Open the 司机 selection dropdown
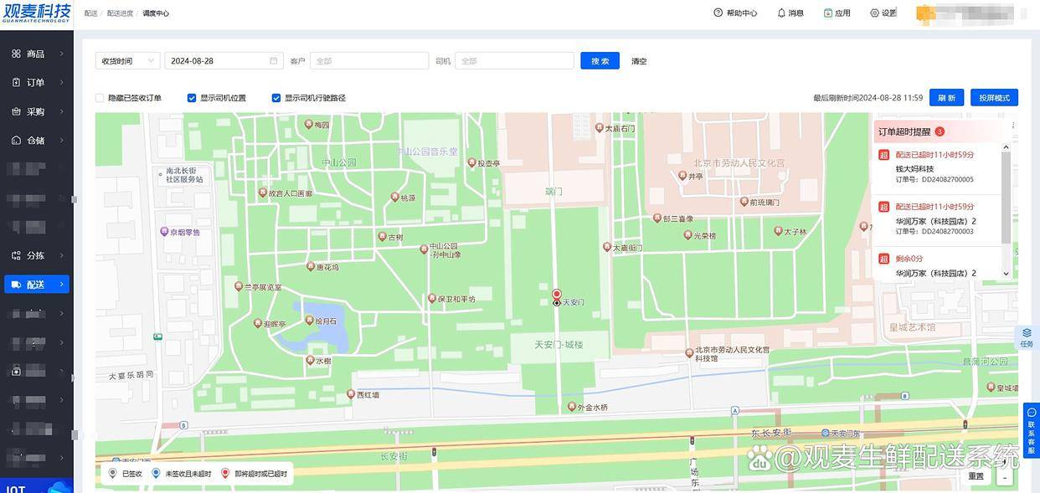 pyautogui.click(x=514, y=61)
